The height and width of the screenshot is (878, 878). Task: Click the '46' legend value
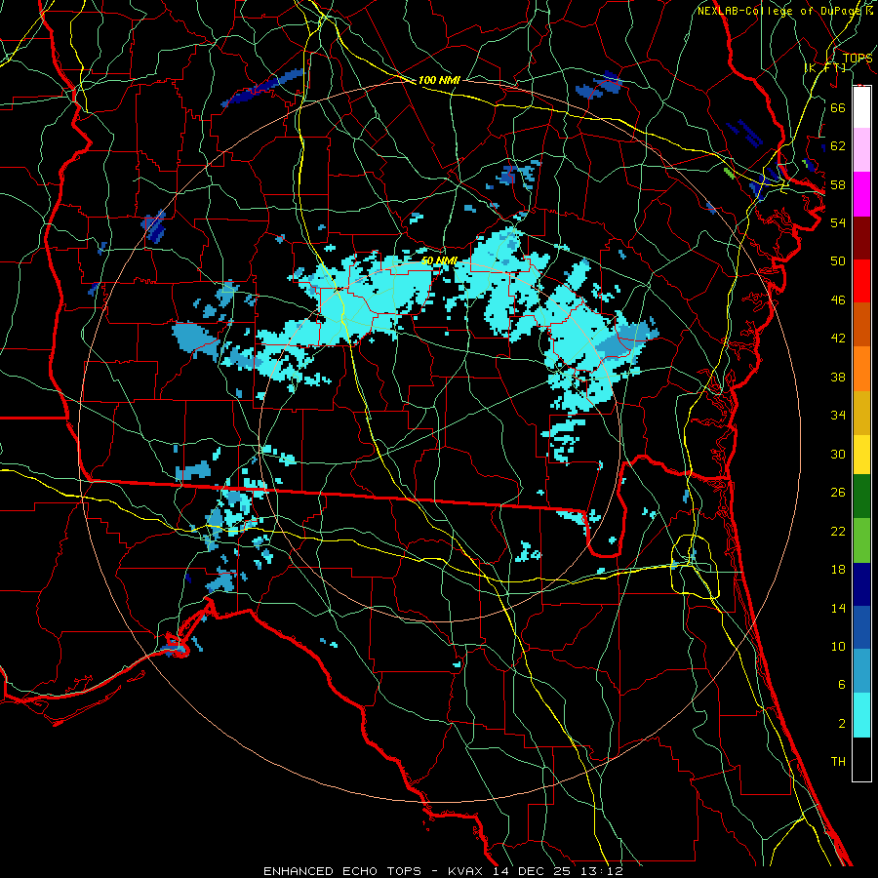(x=838, y=300)
